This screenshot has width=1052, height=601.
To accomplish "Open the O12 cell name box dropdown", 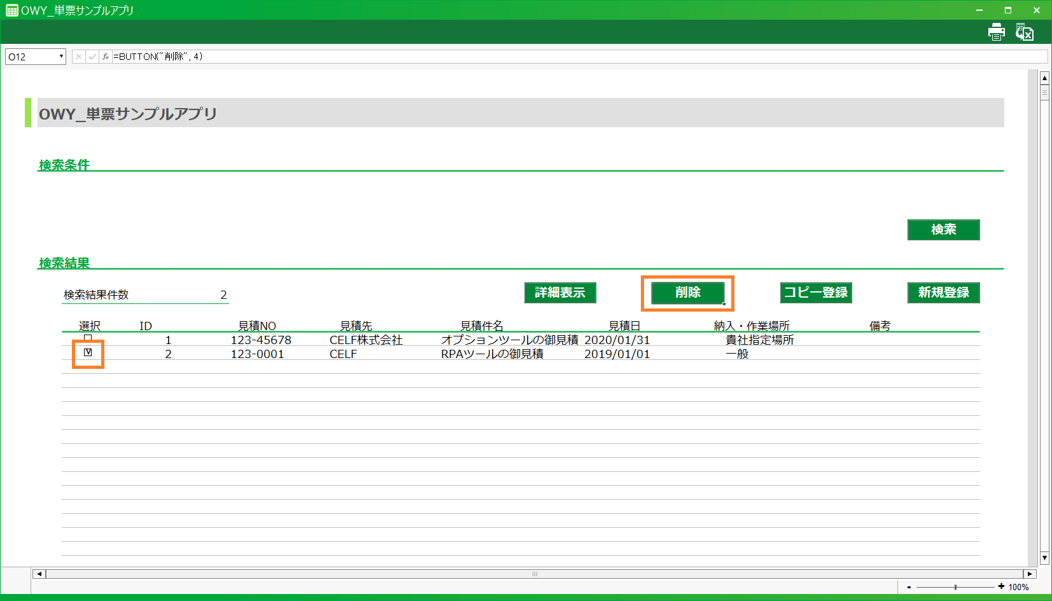I will click(x=61, y=57).
